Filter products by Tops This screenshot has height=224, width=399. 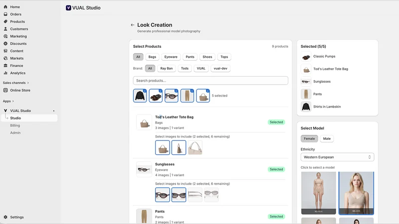point(224,57)
